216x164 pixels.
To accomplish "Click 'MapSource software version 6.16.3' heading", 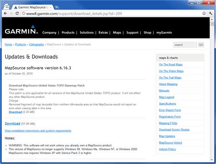I will pos(38,68).
